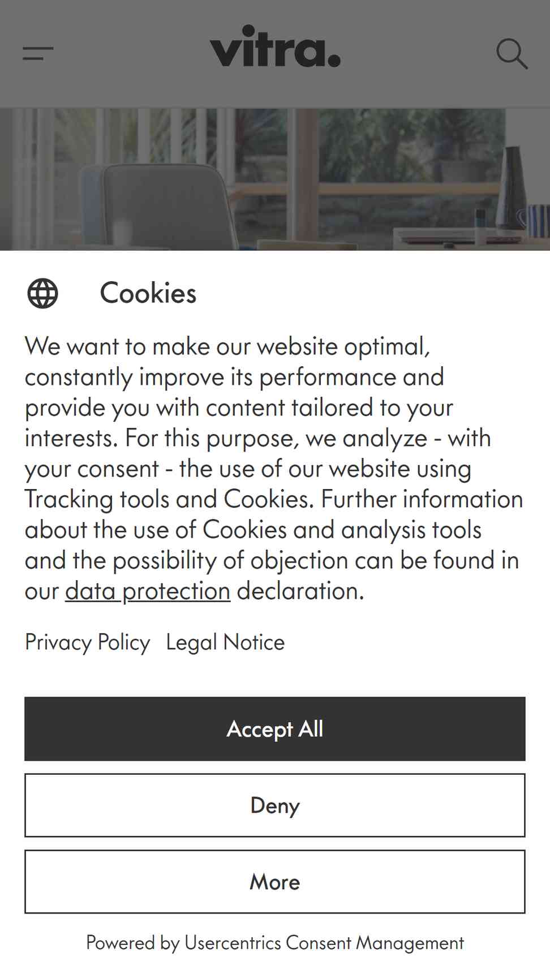Deny cookie tracking
550x978 pixels.
point(275,805)
